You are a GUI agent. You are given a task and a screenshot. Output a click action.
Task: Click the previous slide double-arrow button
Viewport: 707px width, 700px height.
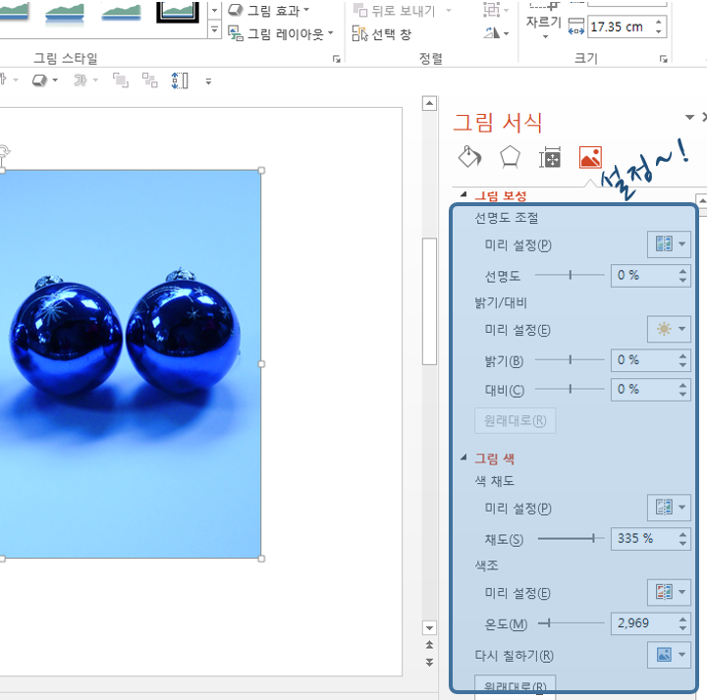429,645
